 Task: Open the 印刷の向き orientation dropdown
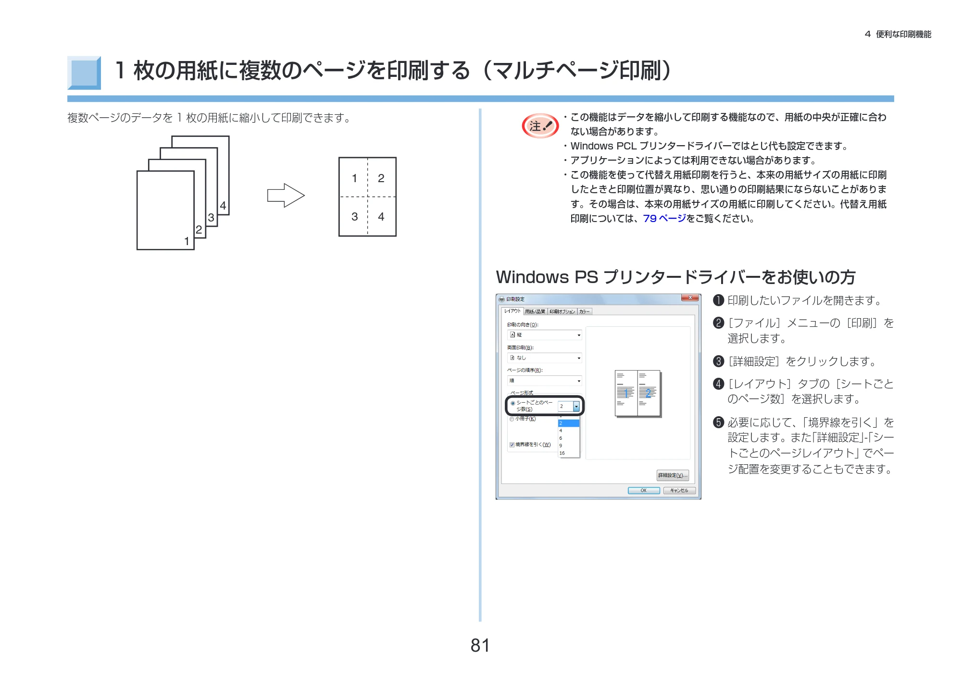click(544, 335)
